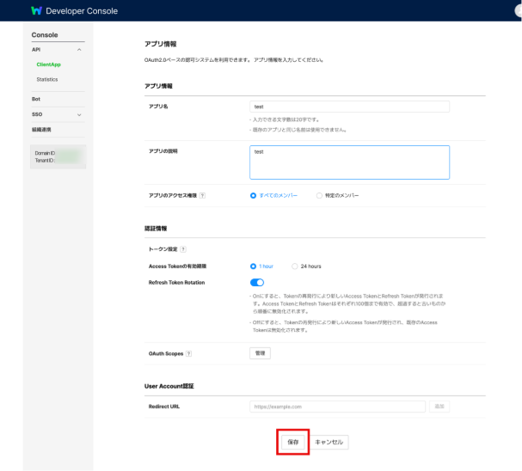Navigate to 組織連携 in the sidebar

(x=41, y=130)
